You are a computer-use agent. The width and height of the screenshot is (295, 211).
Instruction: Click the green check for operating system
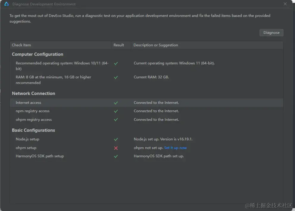click(116, 63)
